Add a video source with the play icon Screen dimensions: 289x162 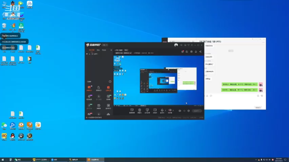155,111
